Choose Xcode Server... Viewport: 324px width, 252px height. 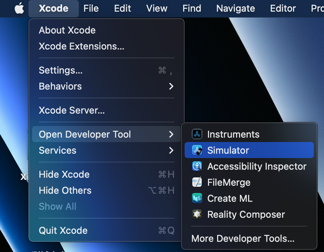click(x=107, y=110)
